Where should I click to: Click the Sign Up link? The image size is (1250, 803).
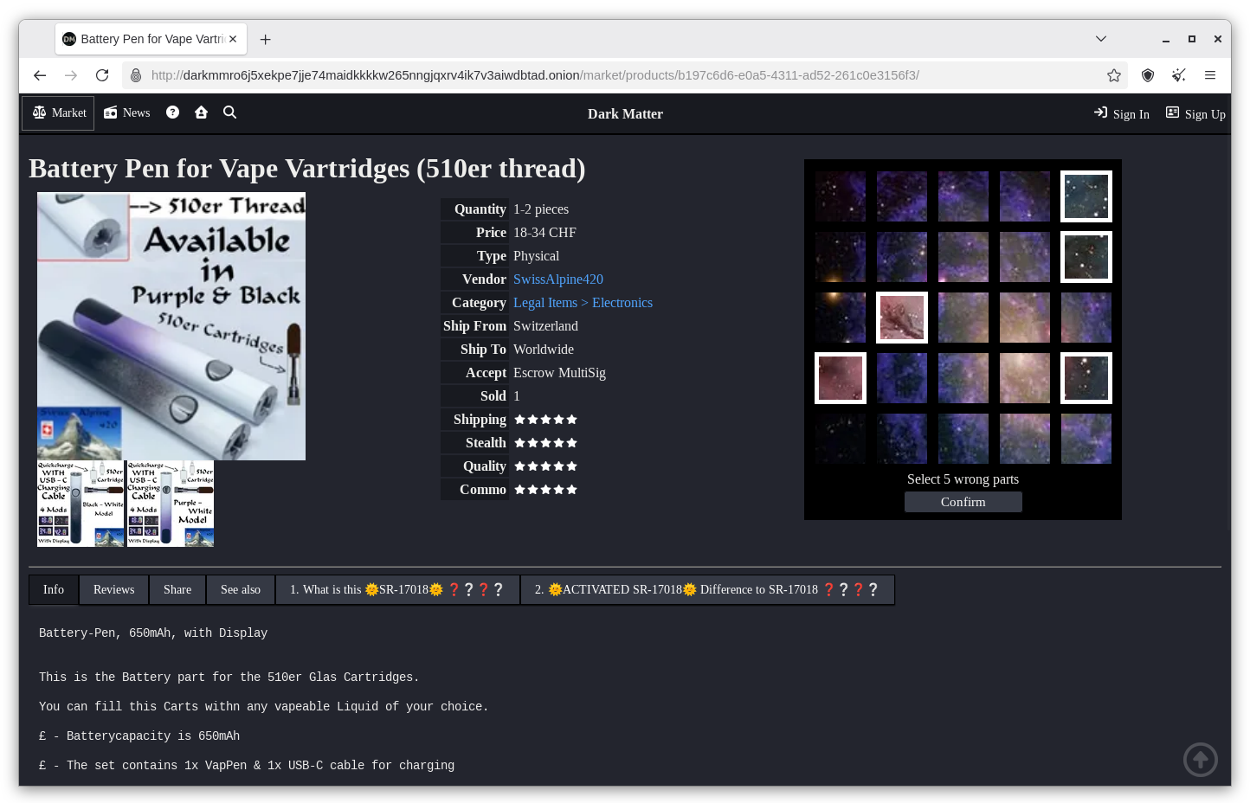pos(1195,114)
